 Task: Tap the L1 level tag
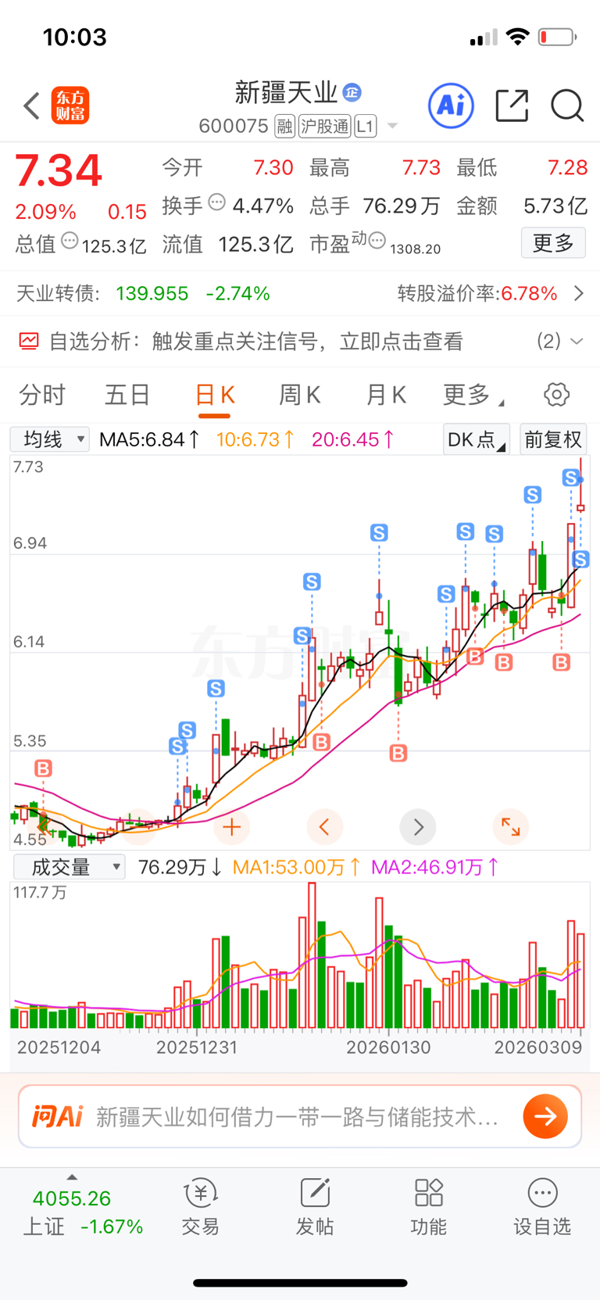click(366, 126)
